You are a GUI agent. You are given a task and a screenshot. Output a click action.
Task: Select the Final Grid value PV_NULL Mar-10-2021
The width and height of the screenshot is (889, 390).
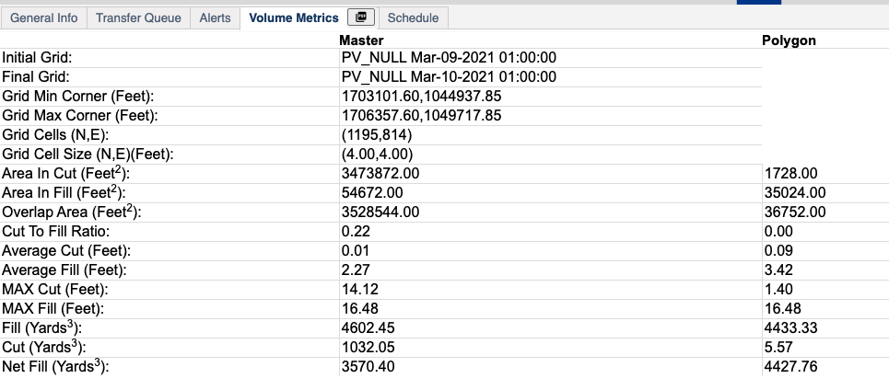pos(449,77)
